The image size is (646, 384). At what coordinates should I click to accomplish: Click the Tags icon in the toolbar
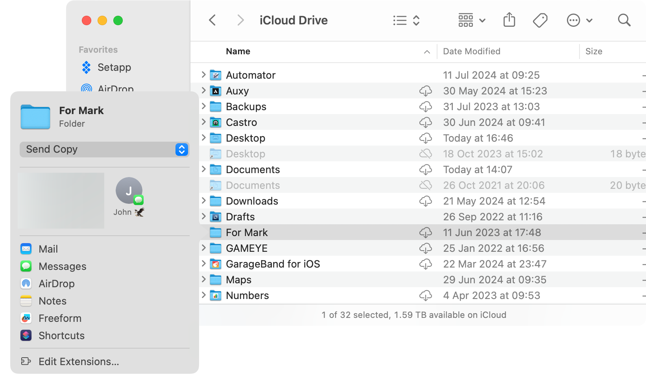(540, 20)
